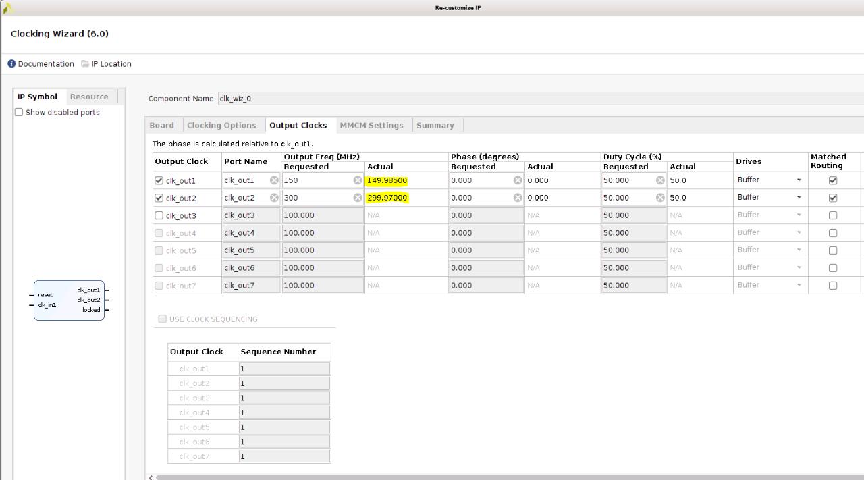Clear clk_out2 requested duty cycle
The image size is (864, 480).
[660, 198]
